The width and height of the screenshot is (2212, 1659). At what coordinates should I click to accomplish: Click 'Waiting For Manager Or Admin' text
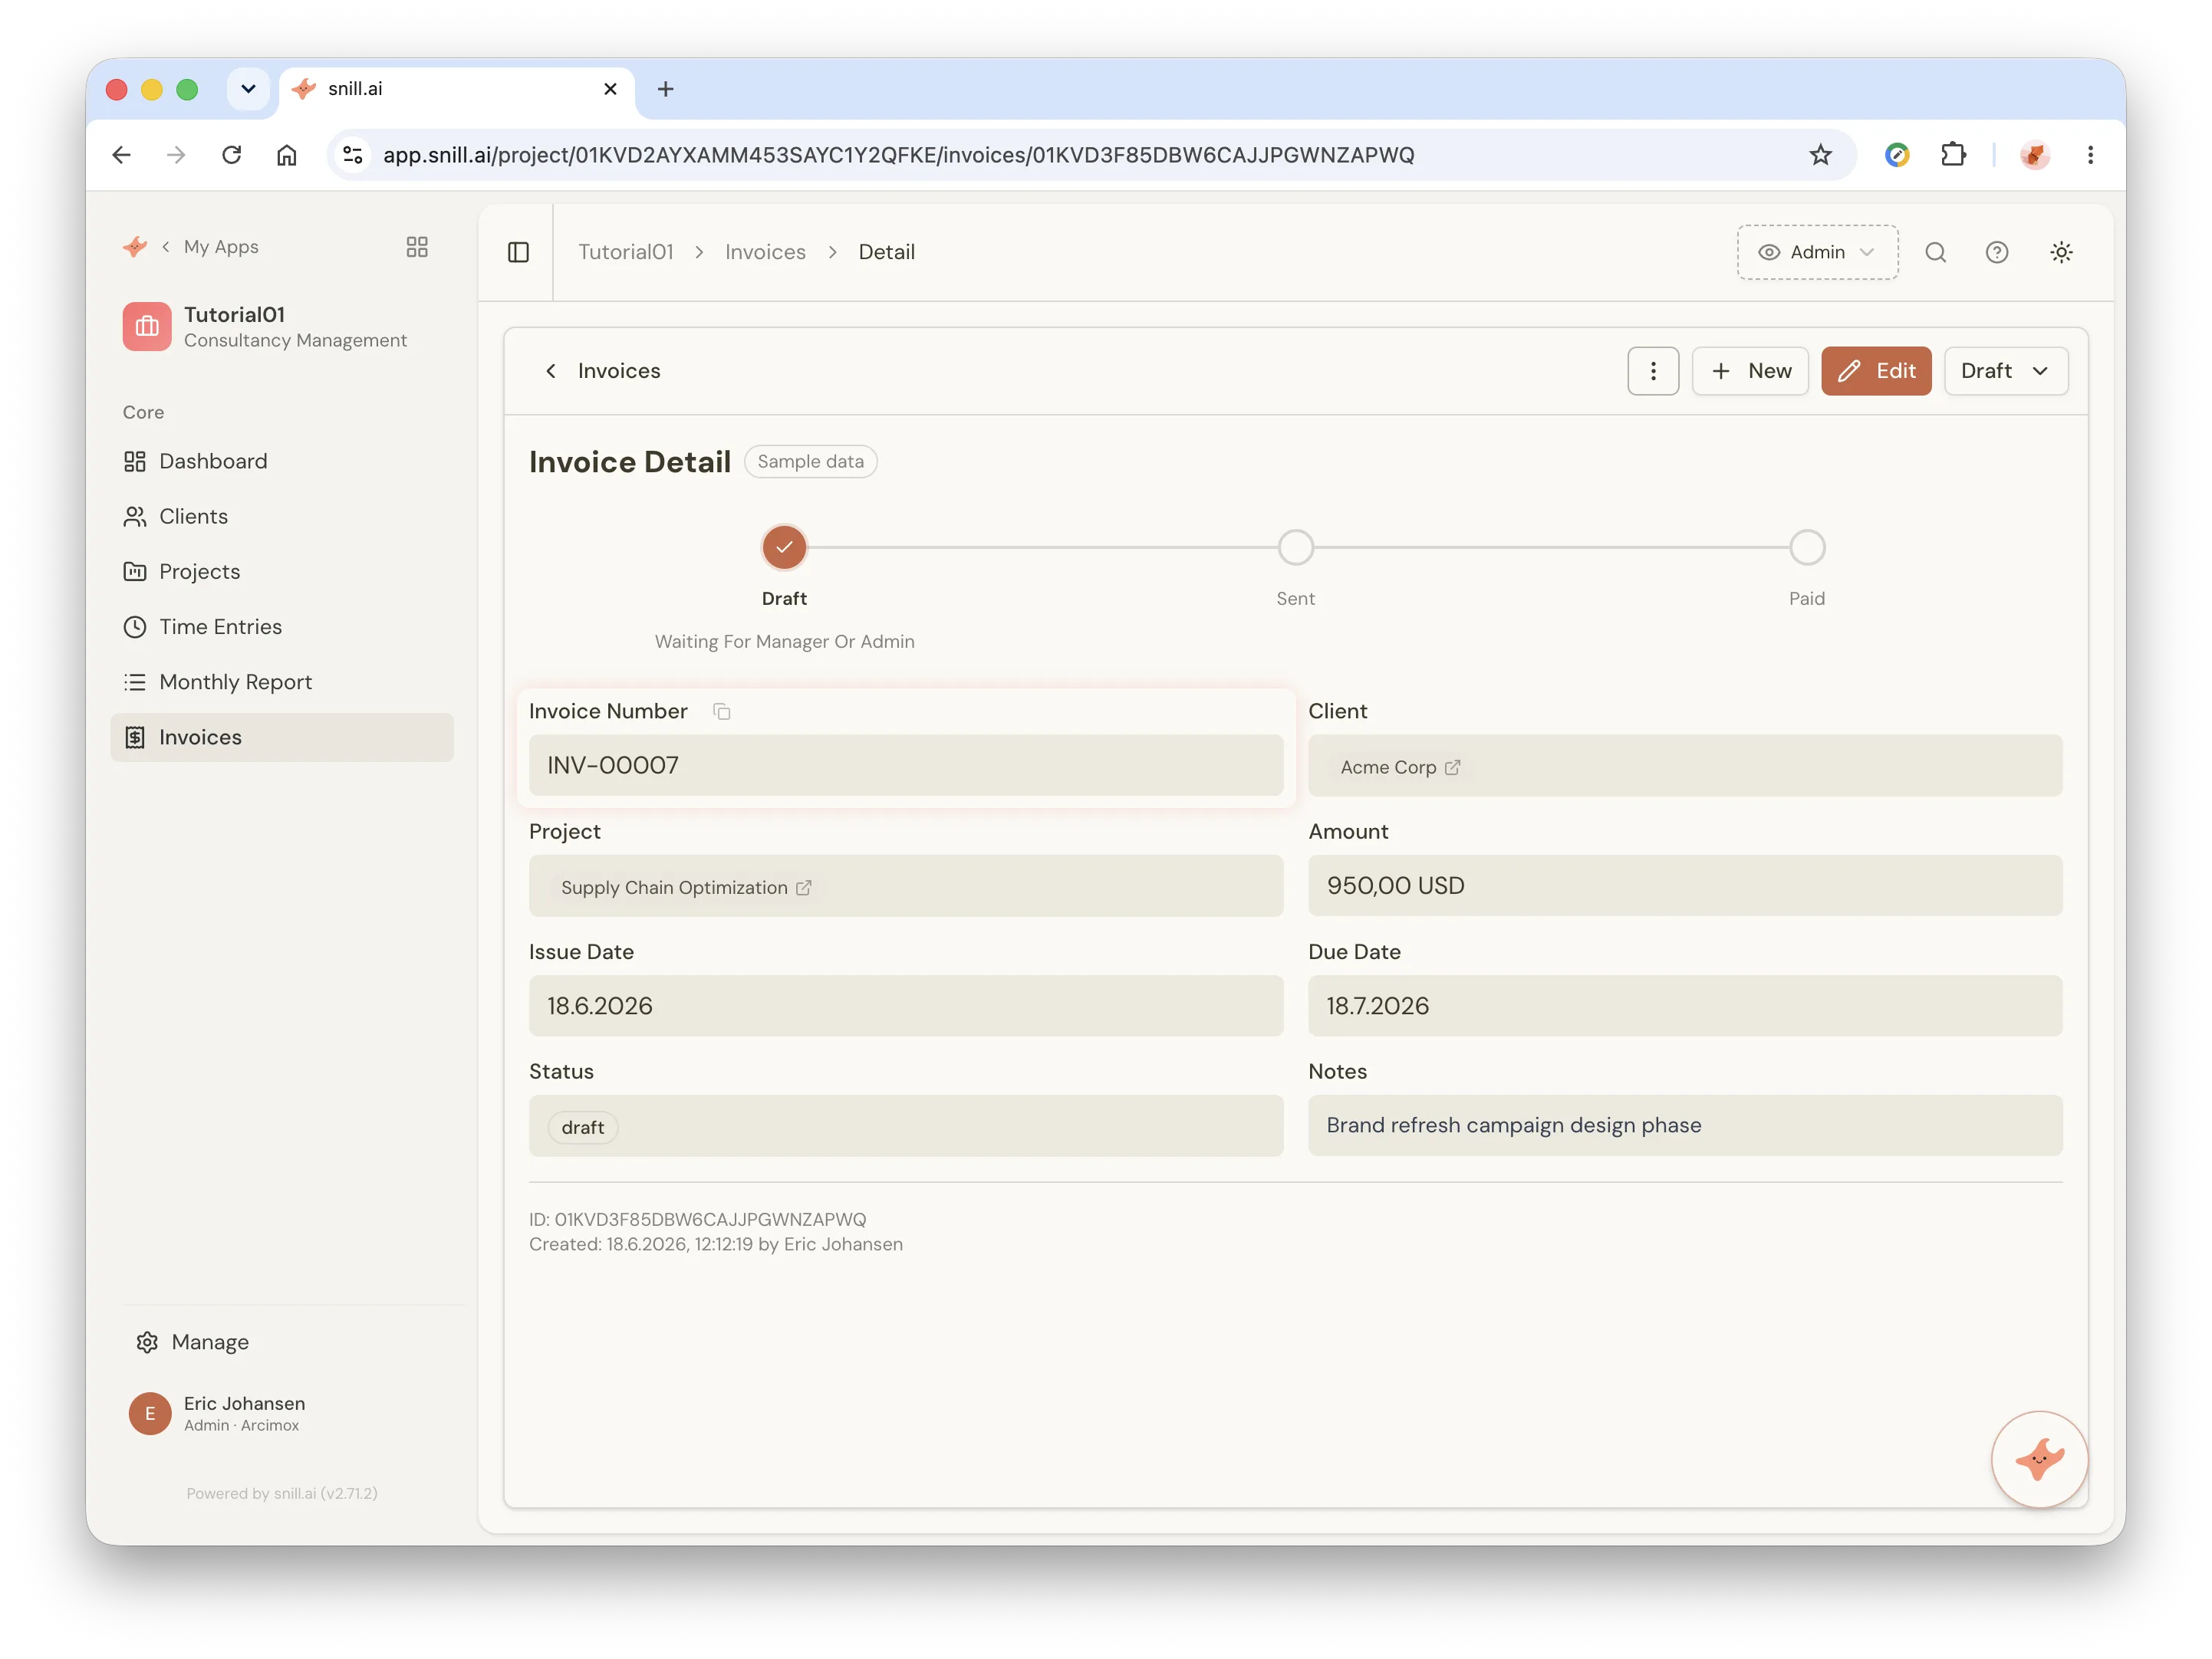pyautogui.click(x=785, y=642)
